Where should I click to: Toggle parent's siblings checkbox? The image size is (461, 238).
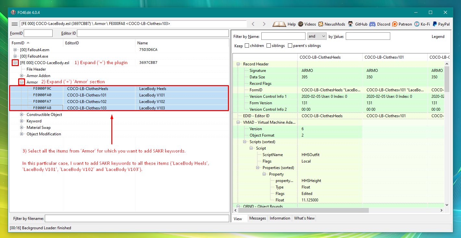tap(290, 46)
